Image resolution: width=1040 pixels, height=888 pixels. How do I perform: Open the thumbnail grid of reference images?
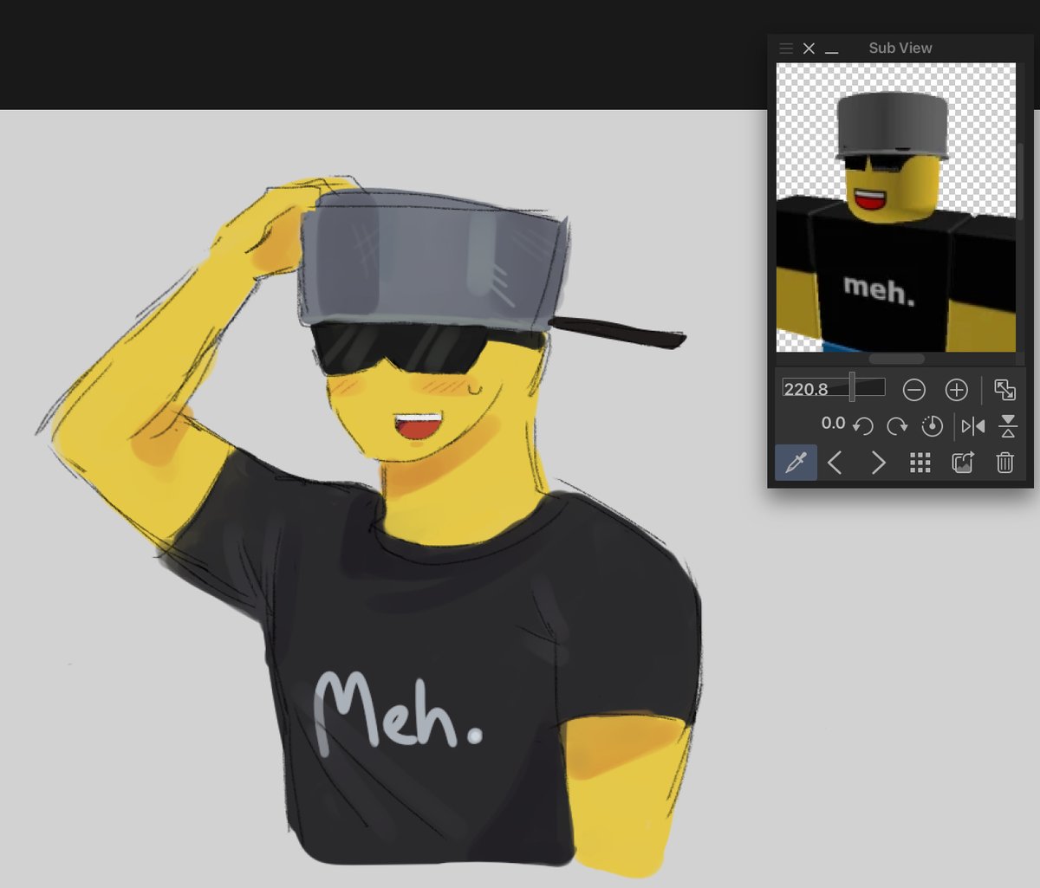pos(920,463)
